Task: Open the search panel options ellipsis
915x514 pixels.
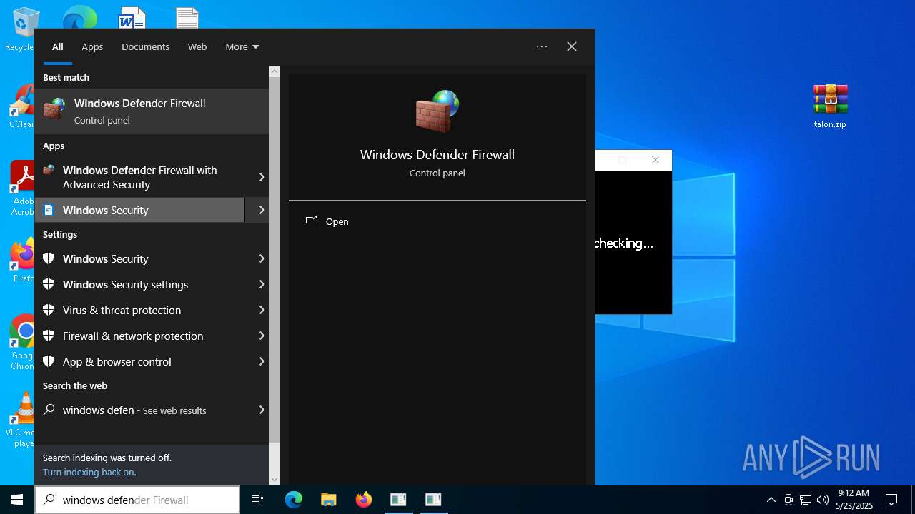Action: [542, 46]
